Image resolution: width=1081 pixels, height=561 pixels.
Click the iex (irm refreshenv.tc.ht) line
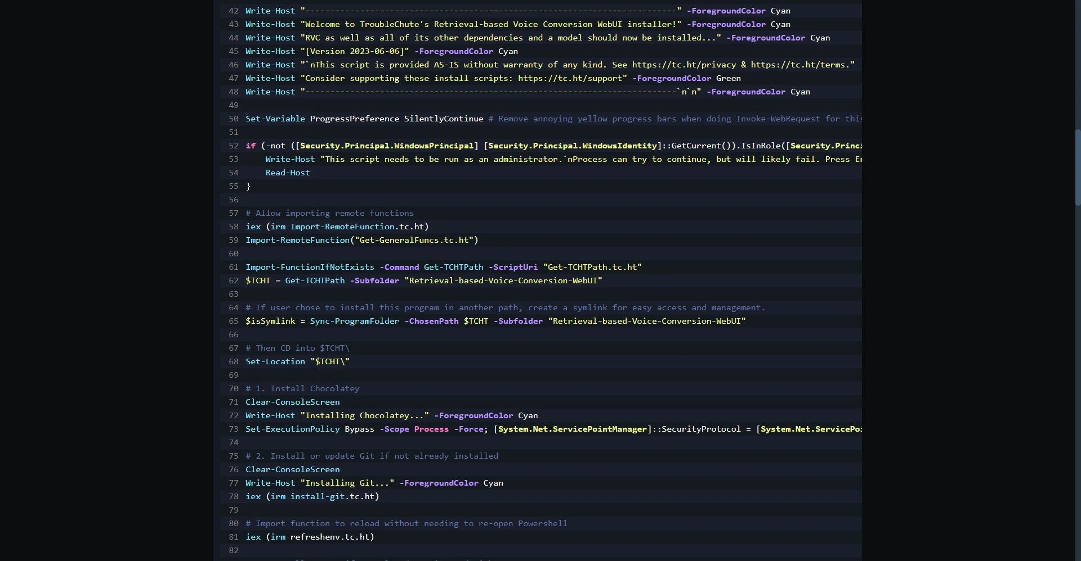pyautogui.click(x=310, y=537)
